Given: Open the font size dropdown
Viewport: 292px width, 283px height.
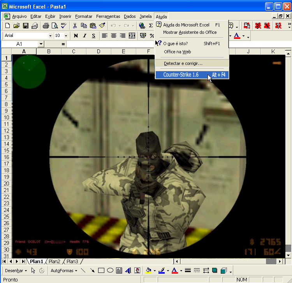Looking at the screenshot, I should click(66, 36).
